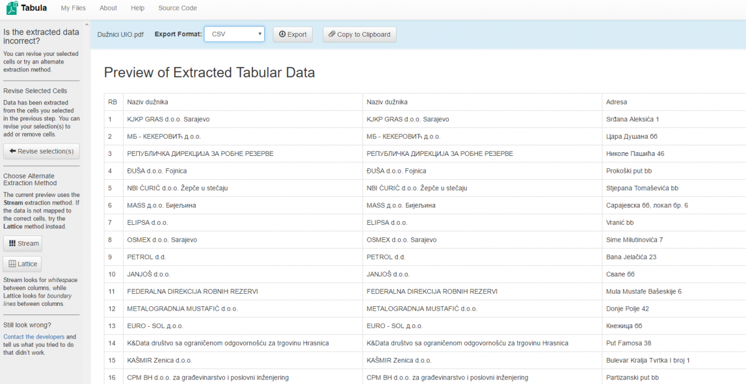This screenshot has height=384, width=746.
Task: Select the address cell Свале бб
Action: coord(674,274)
